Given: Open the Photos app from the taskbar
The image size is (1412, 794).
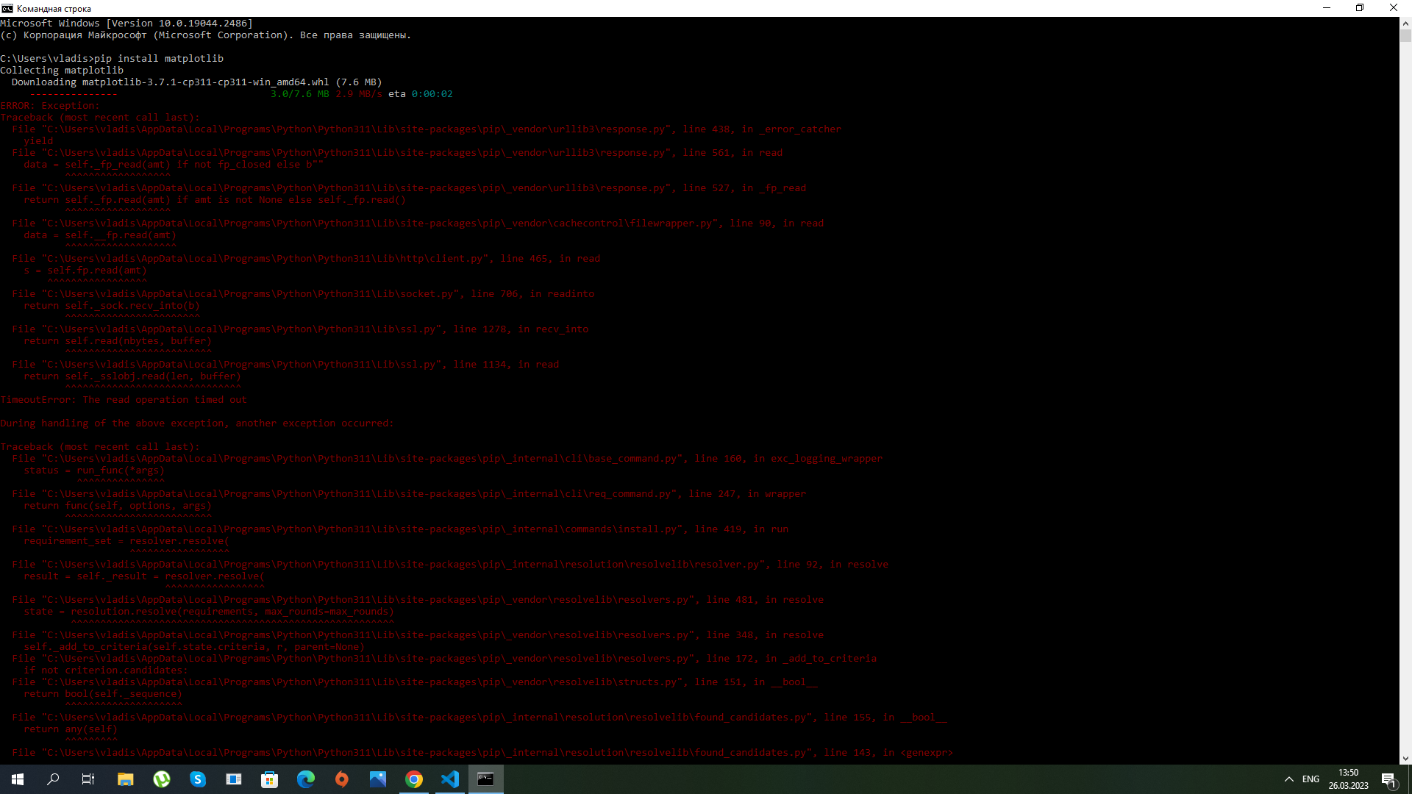Looking at the screenshot, I should (378, 779).
